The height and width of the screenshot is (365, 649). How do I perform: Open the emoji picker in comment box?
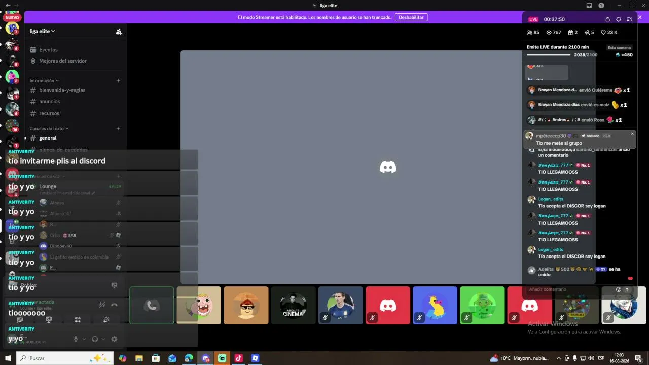coord(619,289)
